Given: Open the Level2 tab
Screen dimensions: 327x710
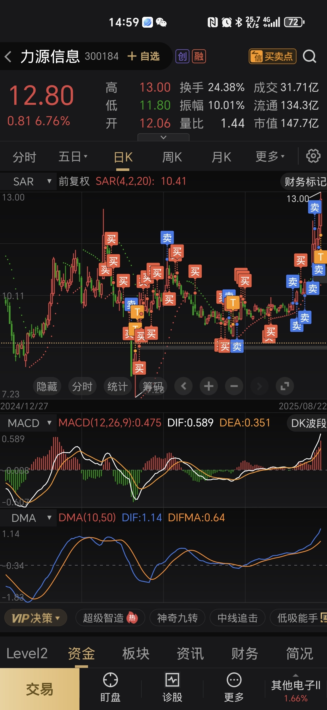Looking at the screenshot, I should click(27, 653).
